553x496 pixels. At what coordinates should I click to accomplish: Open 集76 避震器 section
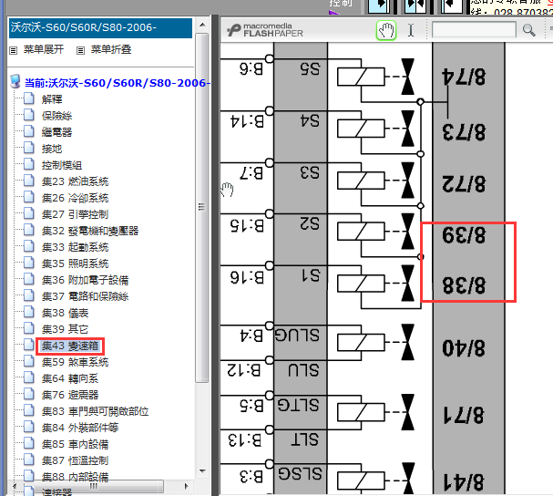[x=70, y=395]
